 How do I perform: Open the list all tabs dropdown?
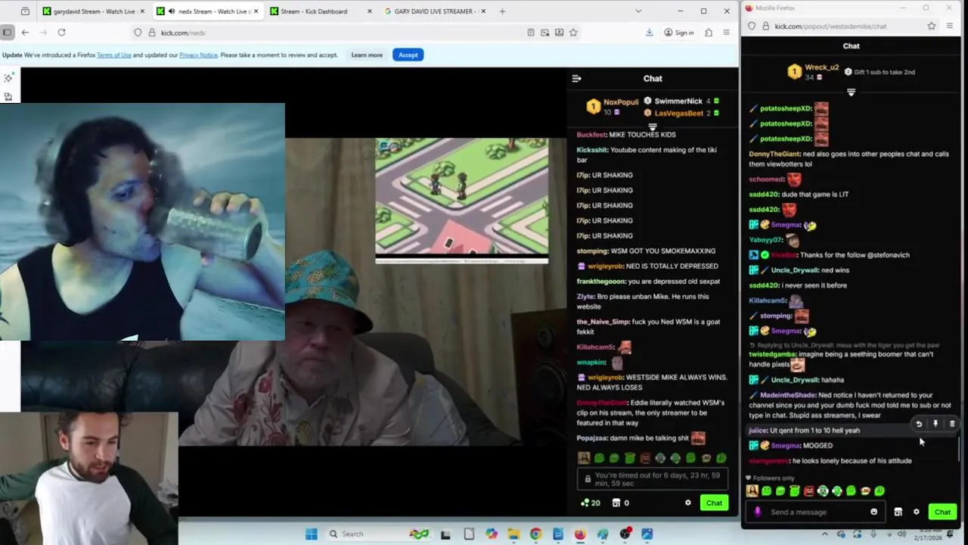pos(638,11)
